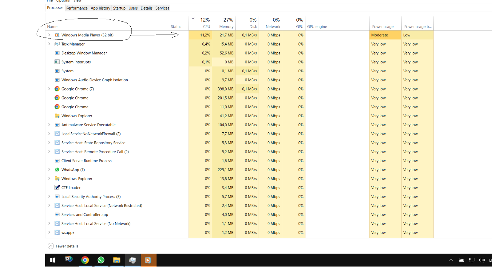Image resolution: width=492 pixels, height=277 pixels.
Task: Select the Processes tab
Action: click(x=55, y=8)
